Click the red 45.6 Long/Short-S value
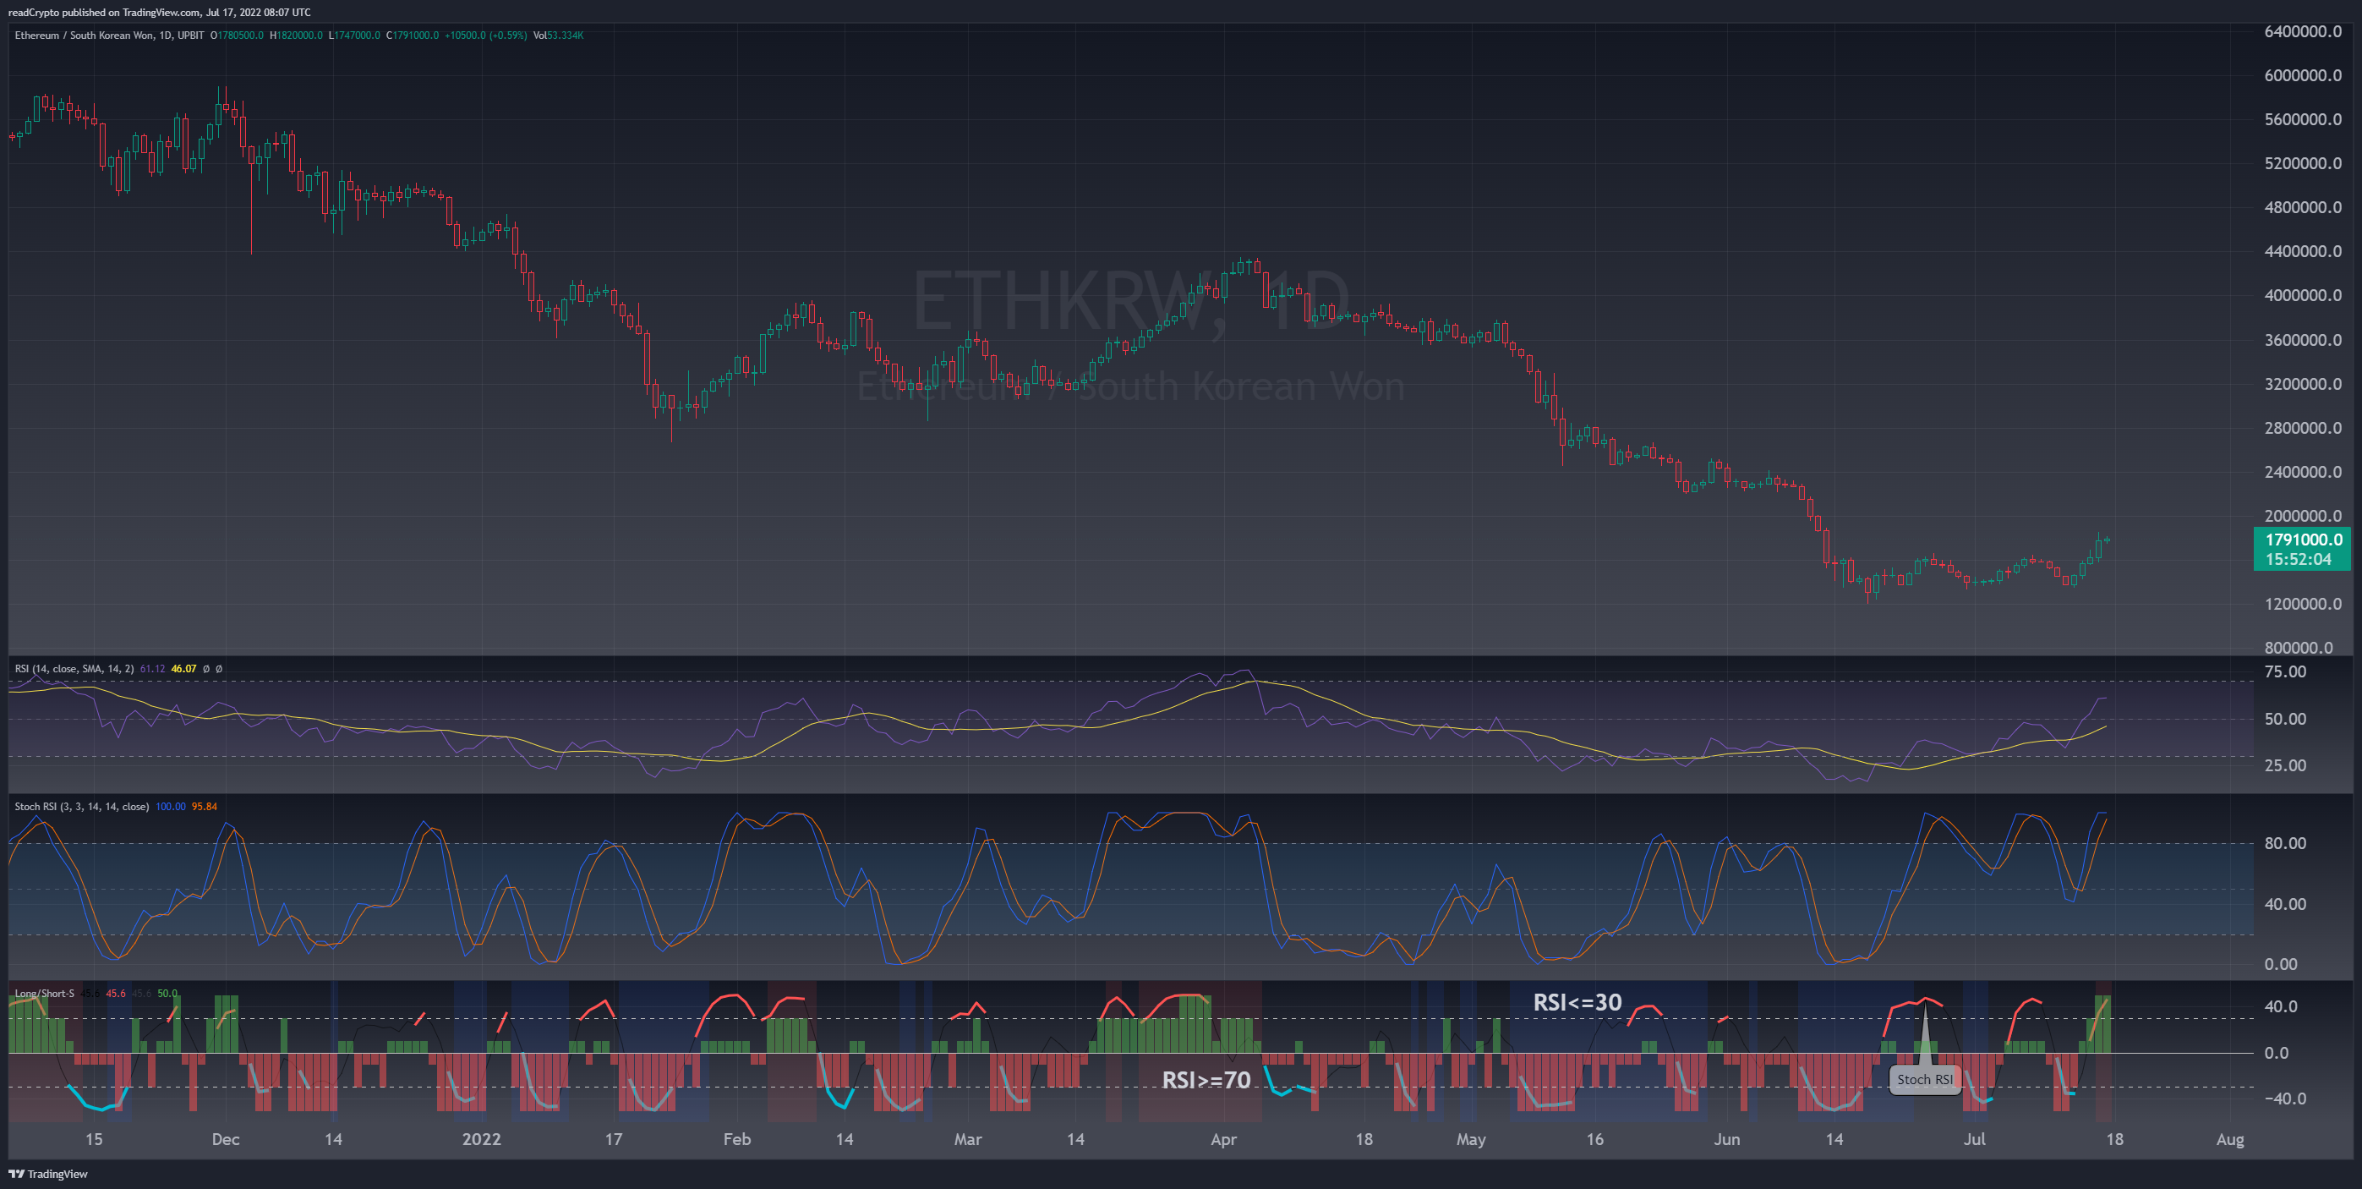The image size is (2362, 1189). click(x=116, y=994)
